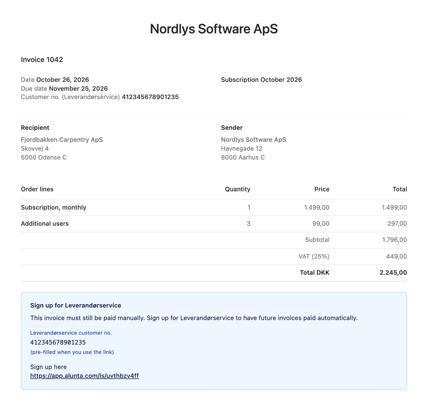Image resolution: width=428 pixels, height=417 pixels.
Task: Select the Additional users order line
Action: click(45, 224)
